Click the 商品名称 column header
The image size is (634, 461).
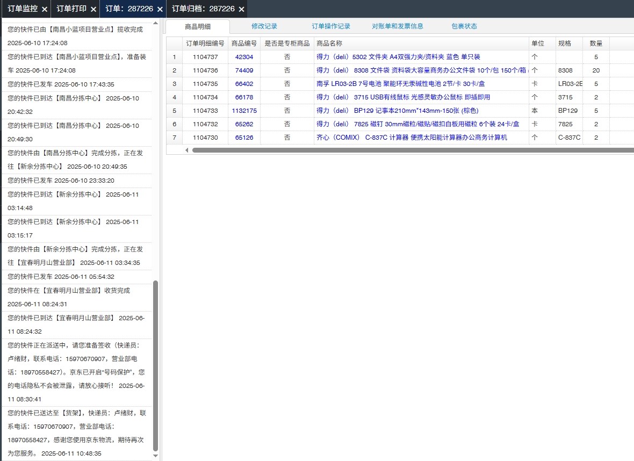(421, 44)
